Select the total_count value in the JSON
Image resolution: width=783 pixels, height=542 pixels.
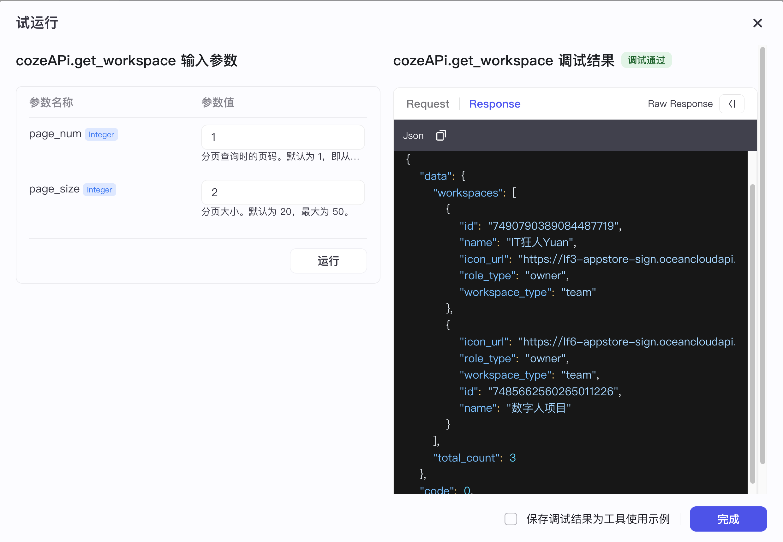tap(512, 457)
